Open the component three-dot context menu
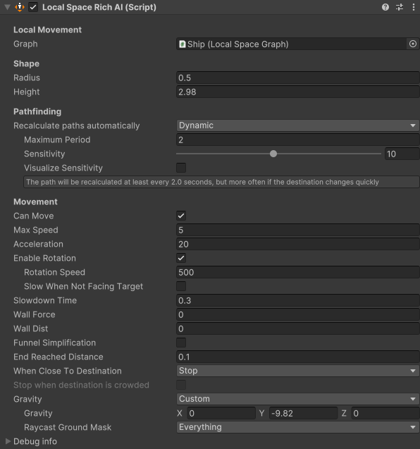Screen dimensions: 420x449 414,7
